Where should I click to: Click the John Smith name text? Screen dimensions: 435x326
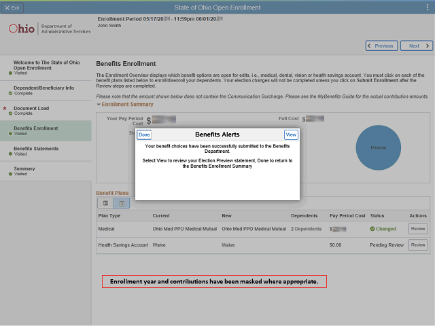109,26
